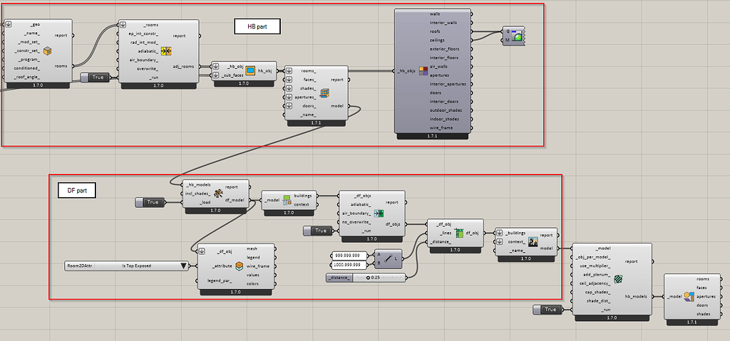
Task: Click the _distance_ slider grip at 0.25
Action: [369, 278]
